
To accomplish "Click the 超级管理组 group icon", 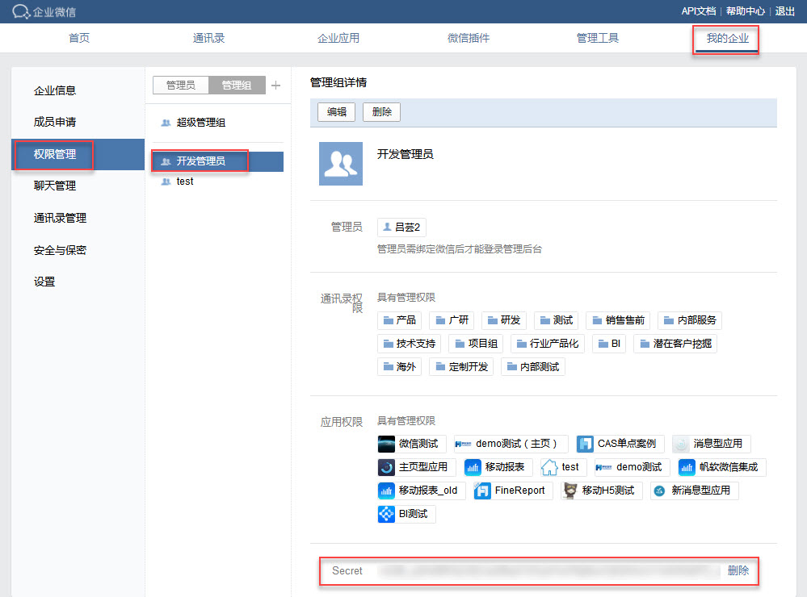I will [x=166, y=123].
